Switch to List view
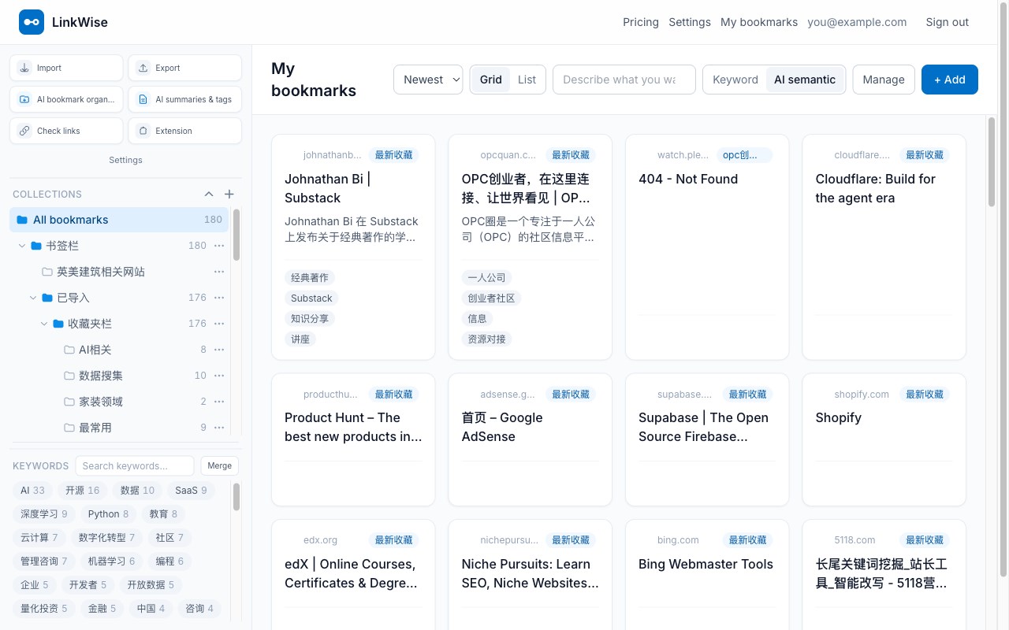Image resolution: width=1009 pixels, height=630 pixels. [527, 80]
